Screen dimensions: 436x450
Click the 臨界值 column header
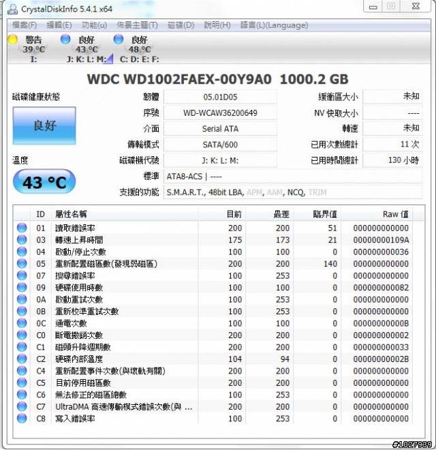317,214
